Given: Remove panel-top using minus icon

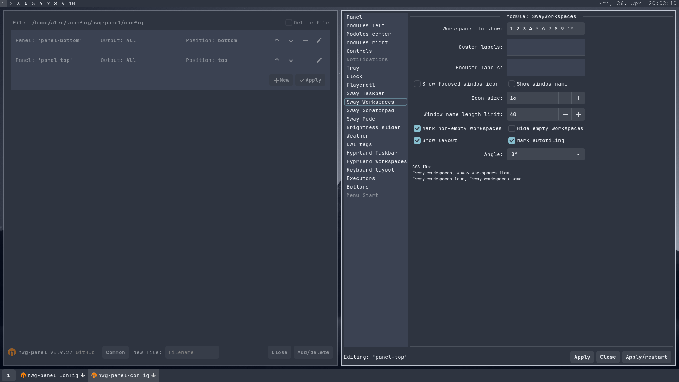Looking at the screenshot, I should click(305, 60).
